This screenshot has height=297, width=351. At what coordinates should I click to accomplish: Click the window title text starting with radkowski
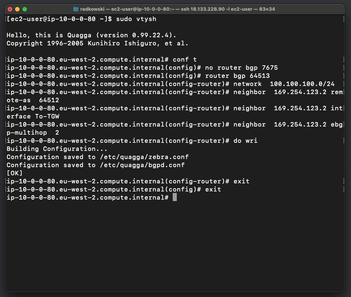pyautogui.click(x=178, y=9)
